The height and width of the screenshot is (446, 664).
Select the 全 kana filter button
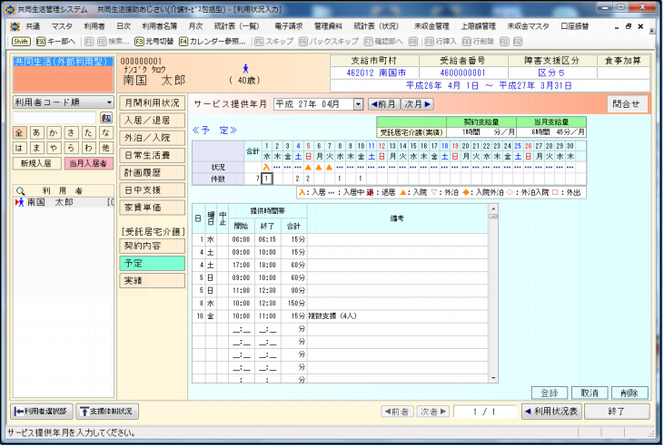click(20, 132)
